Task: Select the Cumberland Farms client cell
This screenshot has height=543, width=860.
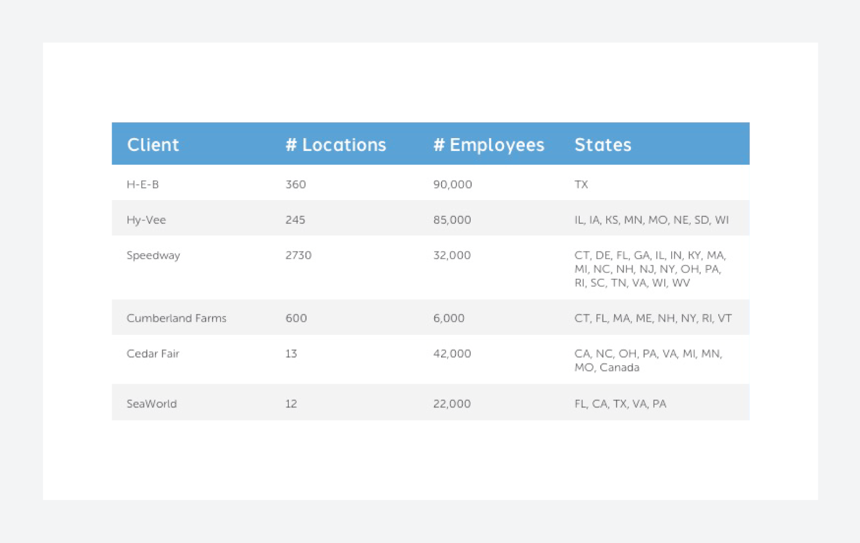Action: pos(177,318)
